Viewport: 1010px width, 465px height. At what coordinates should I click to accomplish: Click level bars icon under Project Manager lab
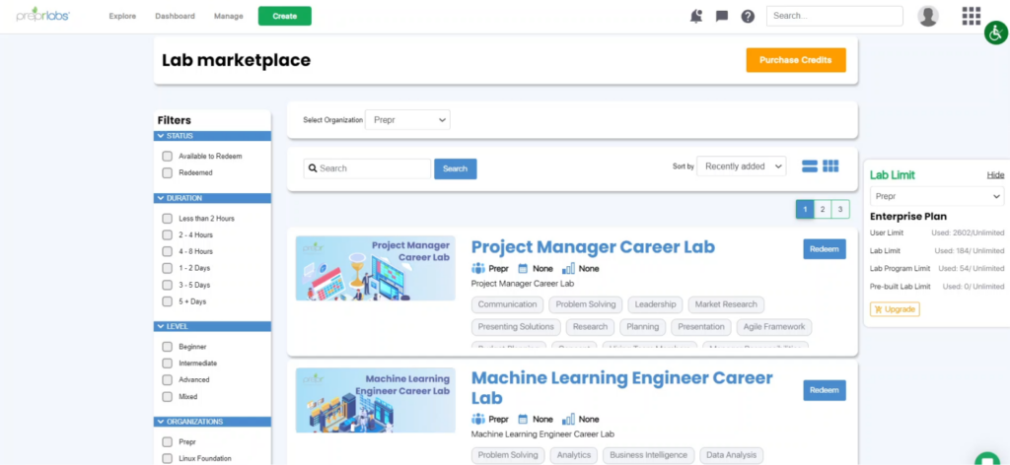tap(568, 268)
